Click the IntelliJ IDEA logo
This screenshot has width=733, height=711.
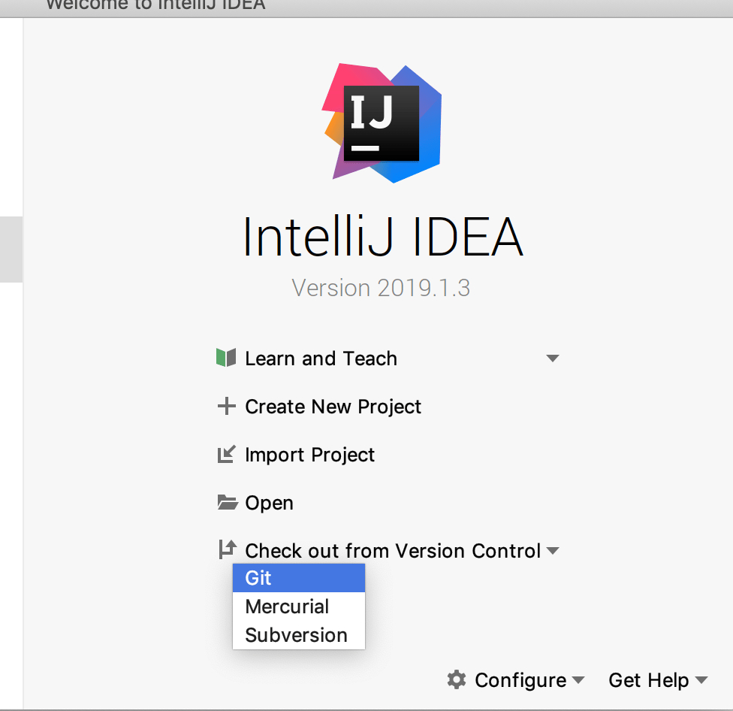tap(382, 123)
